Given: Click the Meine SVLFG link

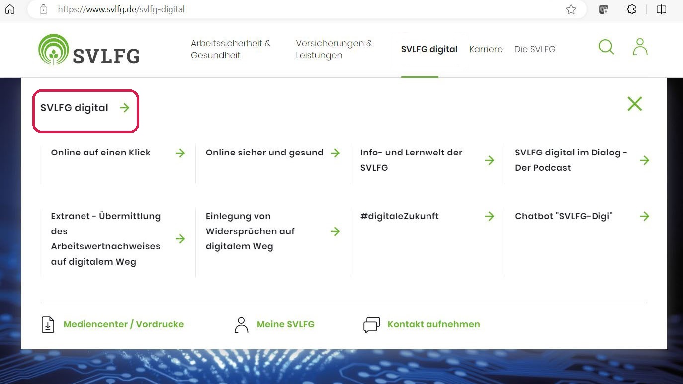Looking at the screenshot, I should coord(285,324).
